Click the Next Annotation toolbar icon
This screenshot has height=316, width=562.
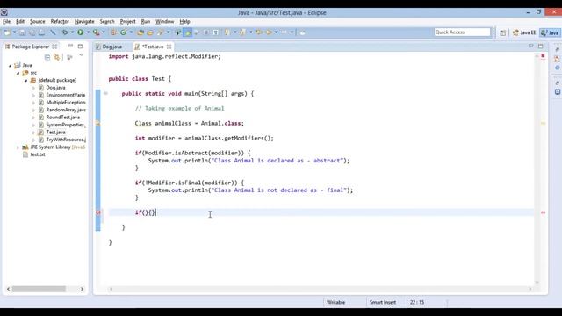click(x=227, y=32)
